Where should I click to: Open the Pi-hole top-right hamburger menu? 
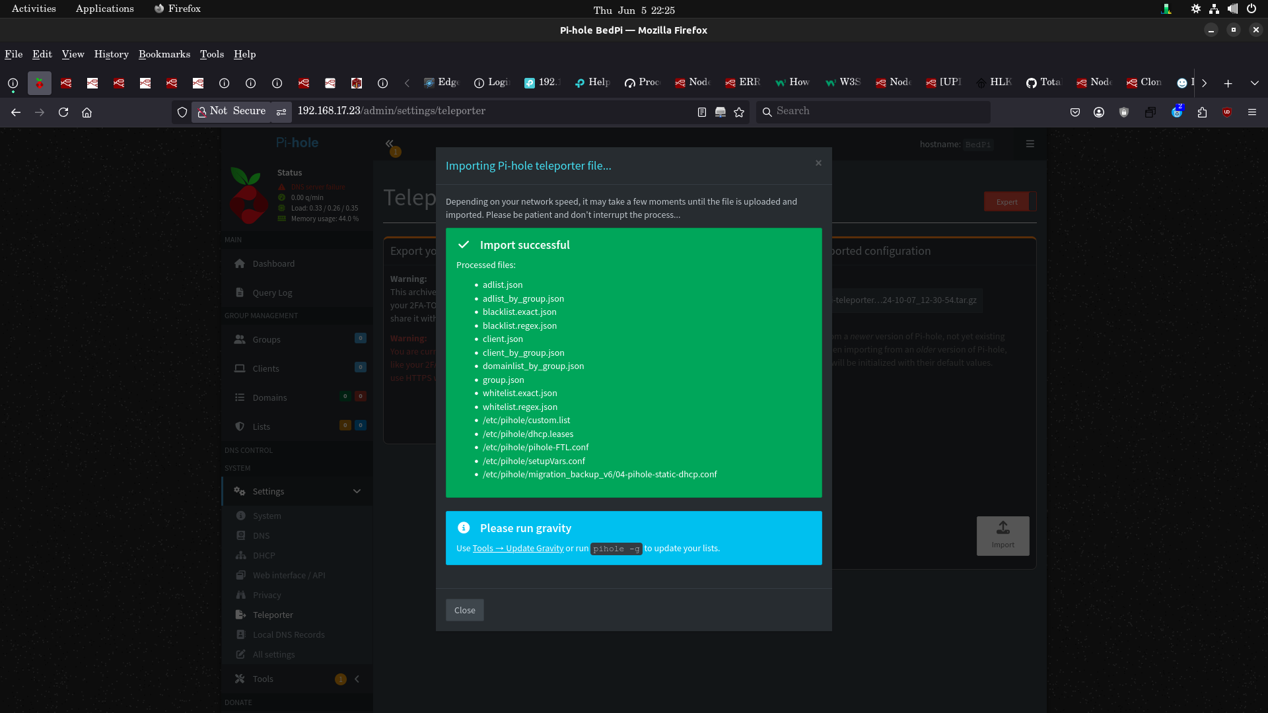tap(1030, 144)
